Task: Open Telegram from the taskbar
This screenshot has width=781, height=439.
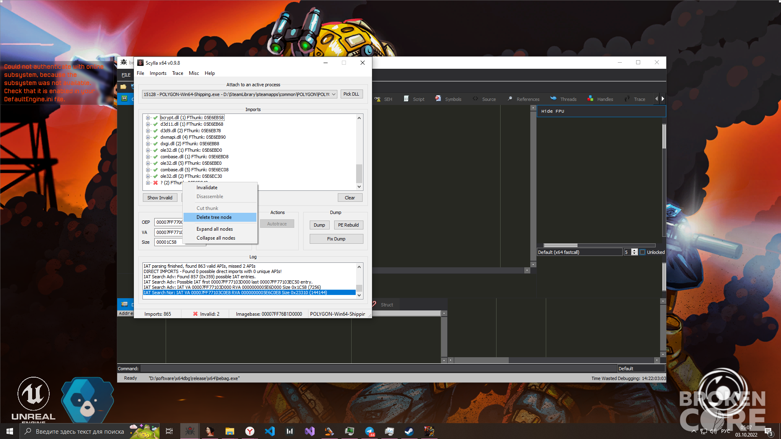Action: pyautogui.click(x=370, y=431)
